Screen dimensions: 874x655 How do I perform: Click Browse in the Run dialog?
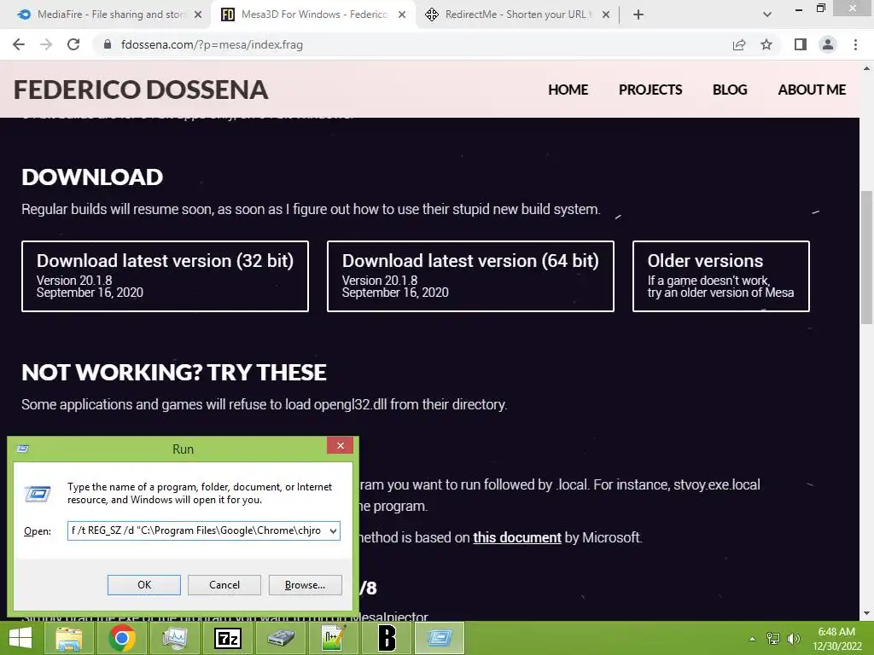(x=305, y=585)
